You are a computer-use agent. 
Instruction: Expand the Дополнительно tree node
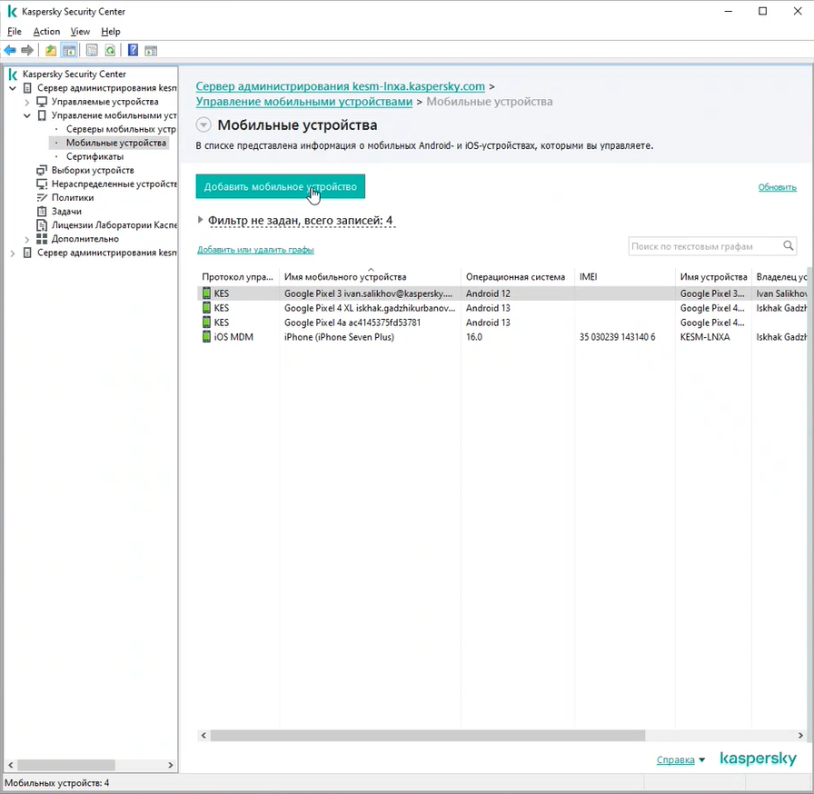coord(27,239)
